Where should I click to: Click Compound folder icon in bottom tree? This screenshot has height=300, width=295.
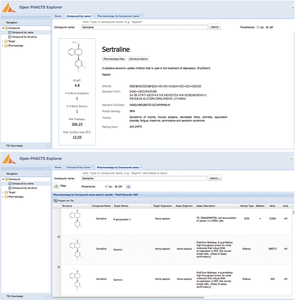tap(6, 179)
